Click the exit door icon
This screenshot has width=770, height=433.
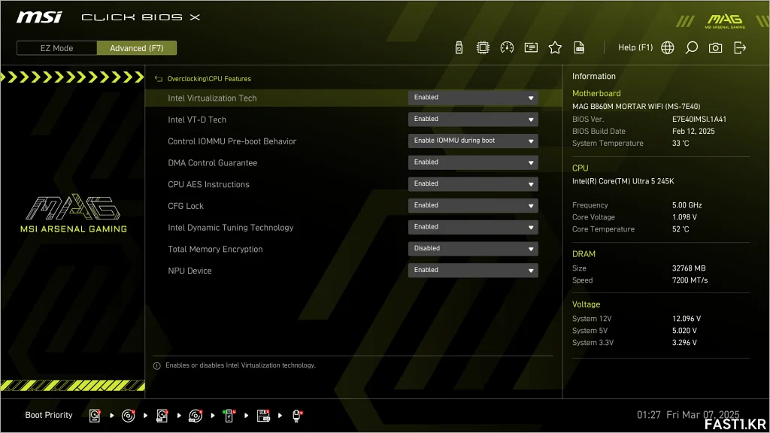(740, 47)
